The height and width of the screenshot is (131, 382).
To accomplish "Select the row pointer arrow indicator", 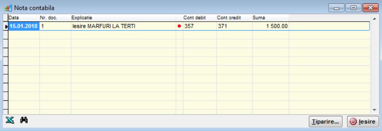I will pos(6,26).
